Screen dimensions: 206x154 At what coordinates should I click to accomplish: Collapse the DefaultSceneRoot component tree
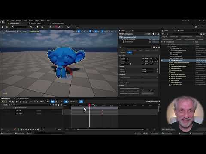121,40
